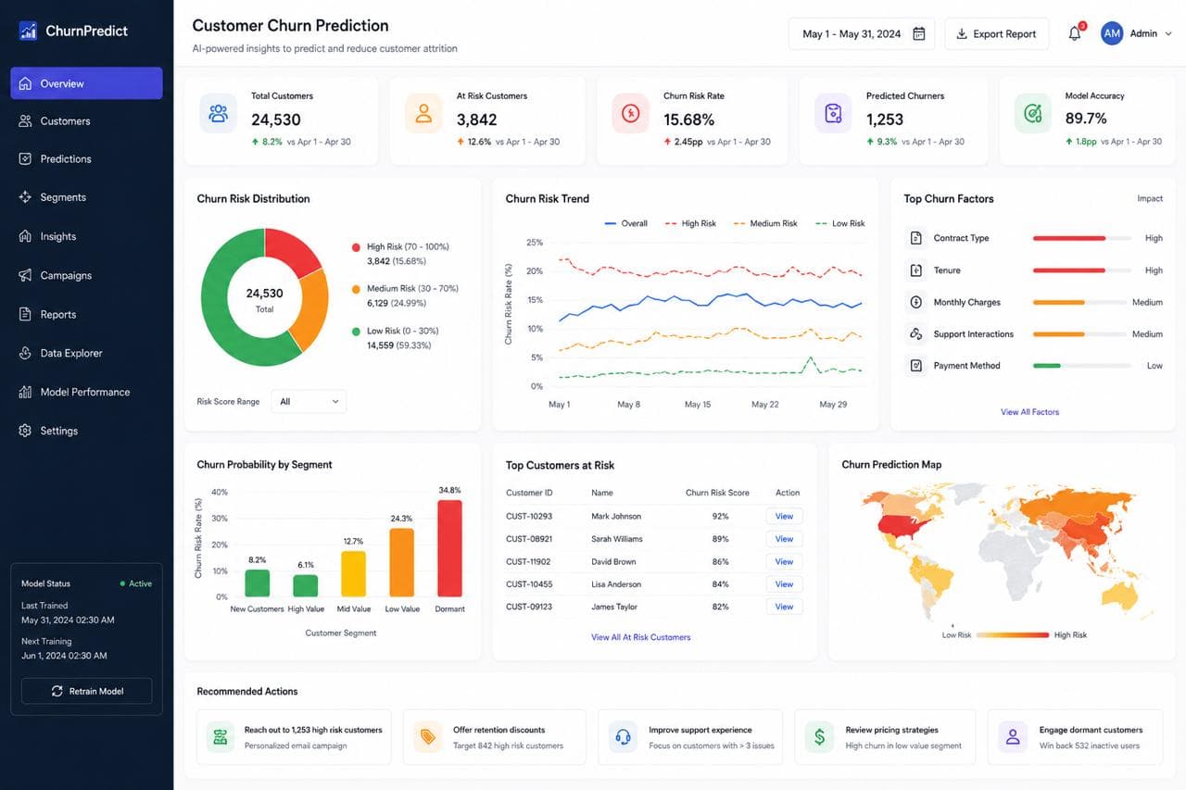The image size is (1186, 790).
Task: Click the Model Performance chart icon
Action: pos(25,392)
